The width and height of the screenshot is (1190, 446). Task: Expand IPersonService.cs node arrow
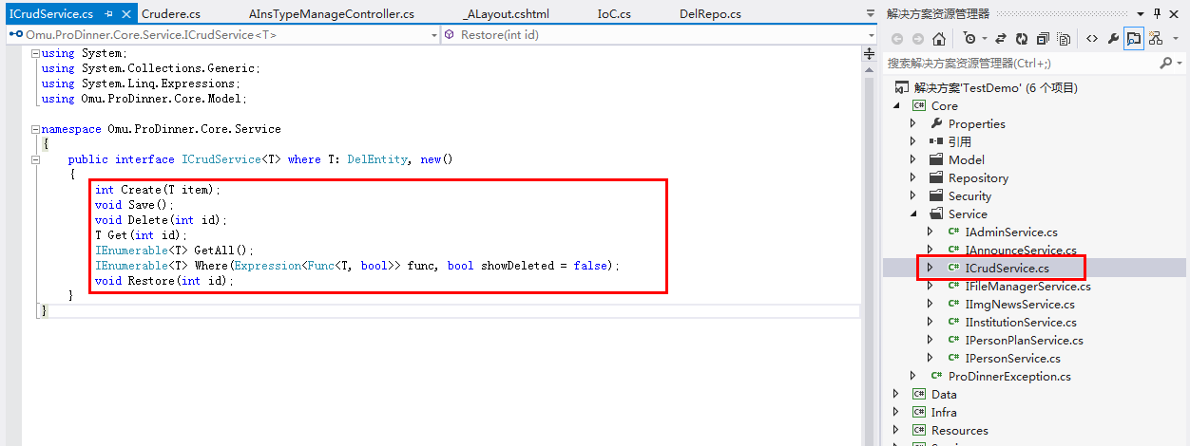[931, 358]
